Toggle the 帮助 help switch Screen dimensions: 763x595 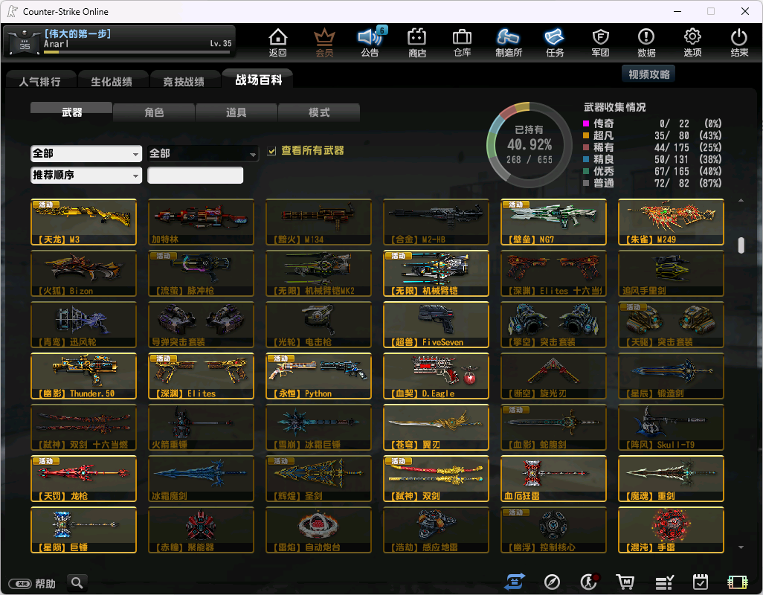(20, 583)
